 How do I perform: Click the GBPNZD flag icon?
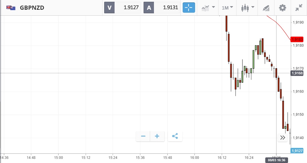point(11,8)
